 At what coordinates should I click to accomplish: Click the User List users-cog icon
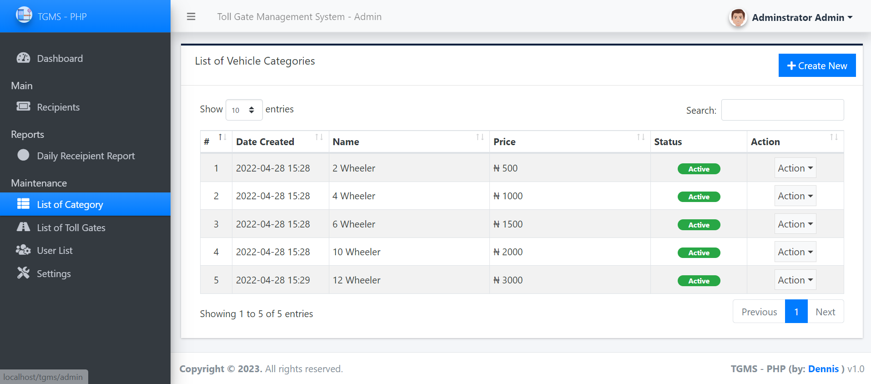(23, 250)
